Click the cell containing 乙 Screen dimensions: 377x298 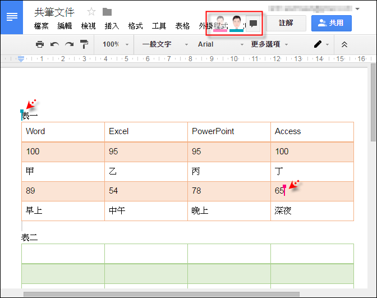coord(146,172)
